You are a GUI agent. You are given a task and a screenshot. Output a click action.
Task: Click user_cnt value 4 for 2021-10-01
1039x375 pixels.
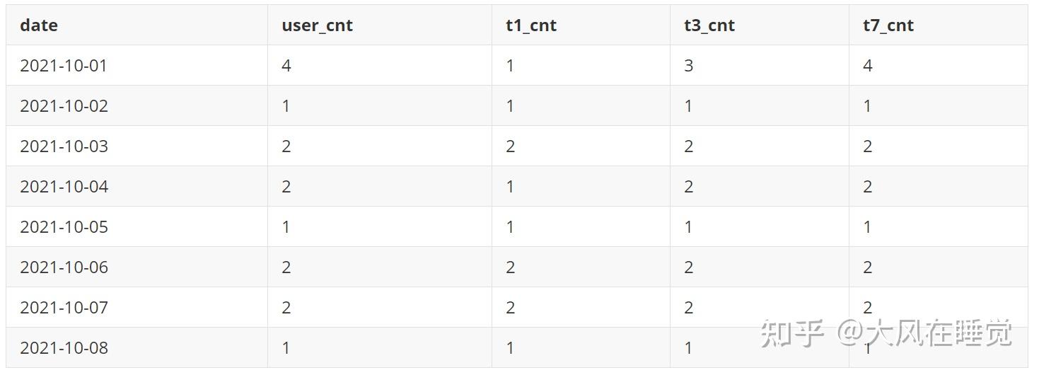point(286,66)
